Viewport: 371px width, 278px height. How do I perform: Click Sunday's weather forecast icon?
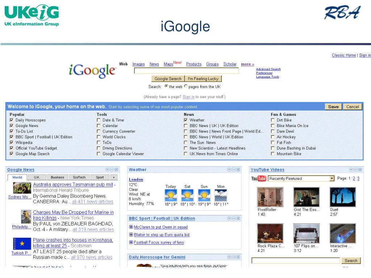click(204, 195)
